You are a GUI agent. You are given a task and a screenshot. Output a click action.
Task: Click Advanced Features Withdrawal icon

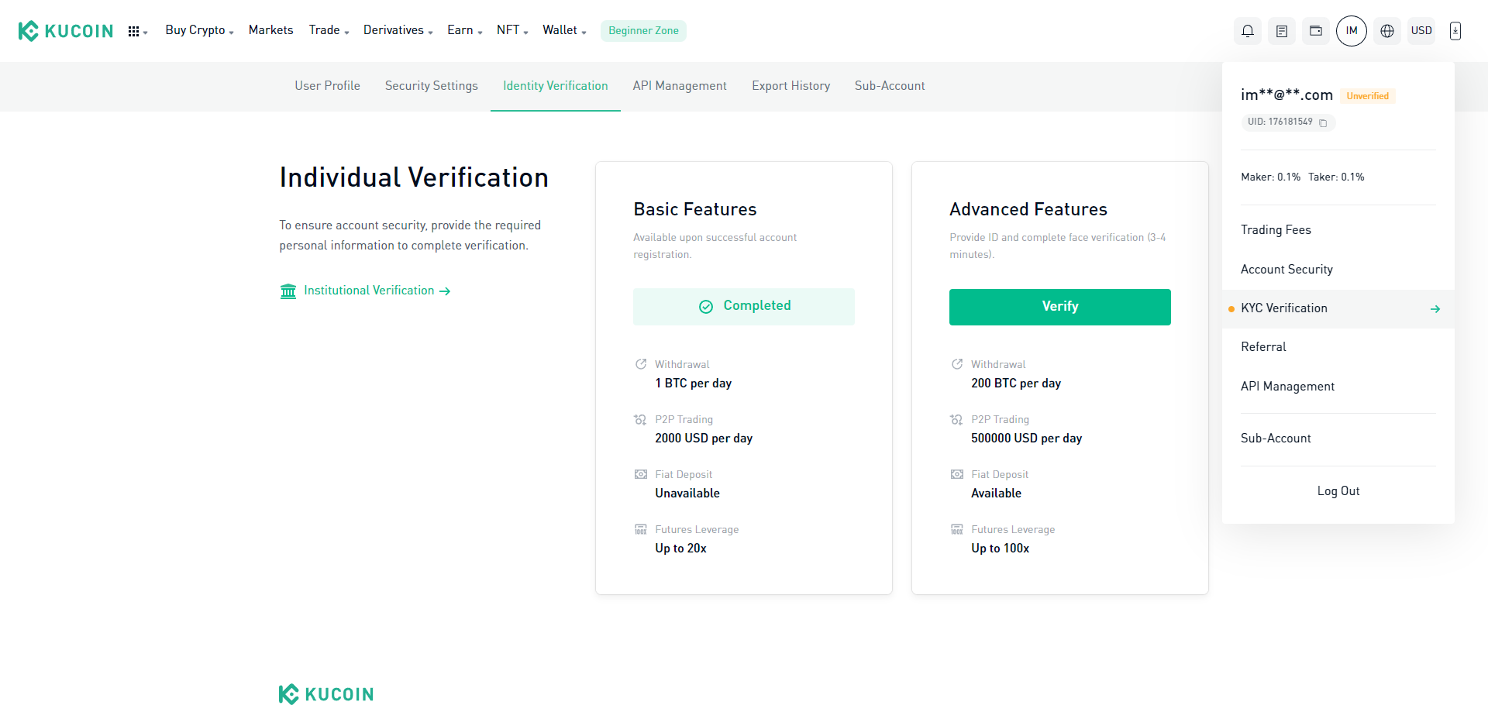(x=957, y=364)
